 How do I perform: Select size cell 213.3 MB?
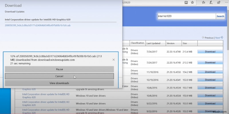187,63
